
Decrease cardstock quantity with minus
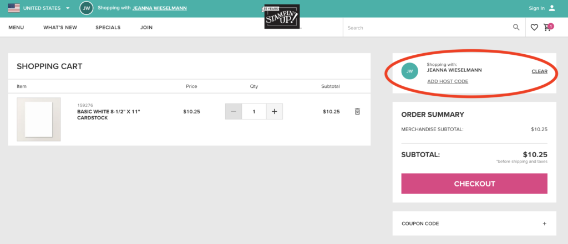(234, 111)
